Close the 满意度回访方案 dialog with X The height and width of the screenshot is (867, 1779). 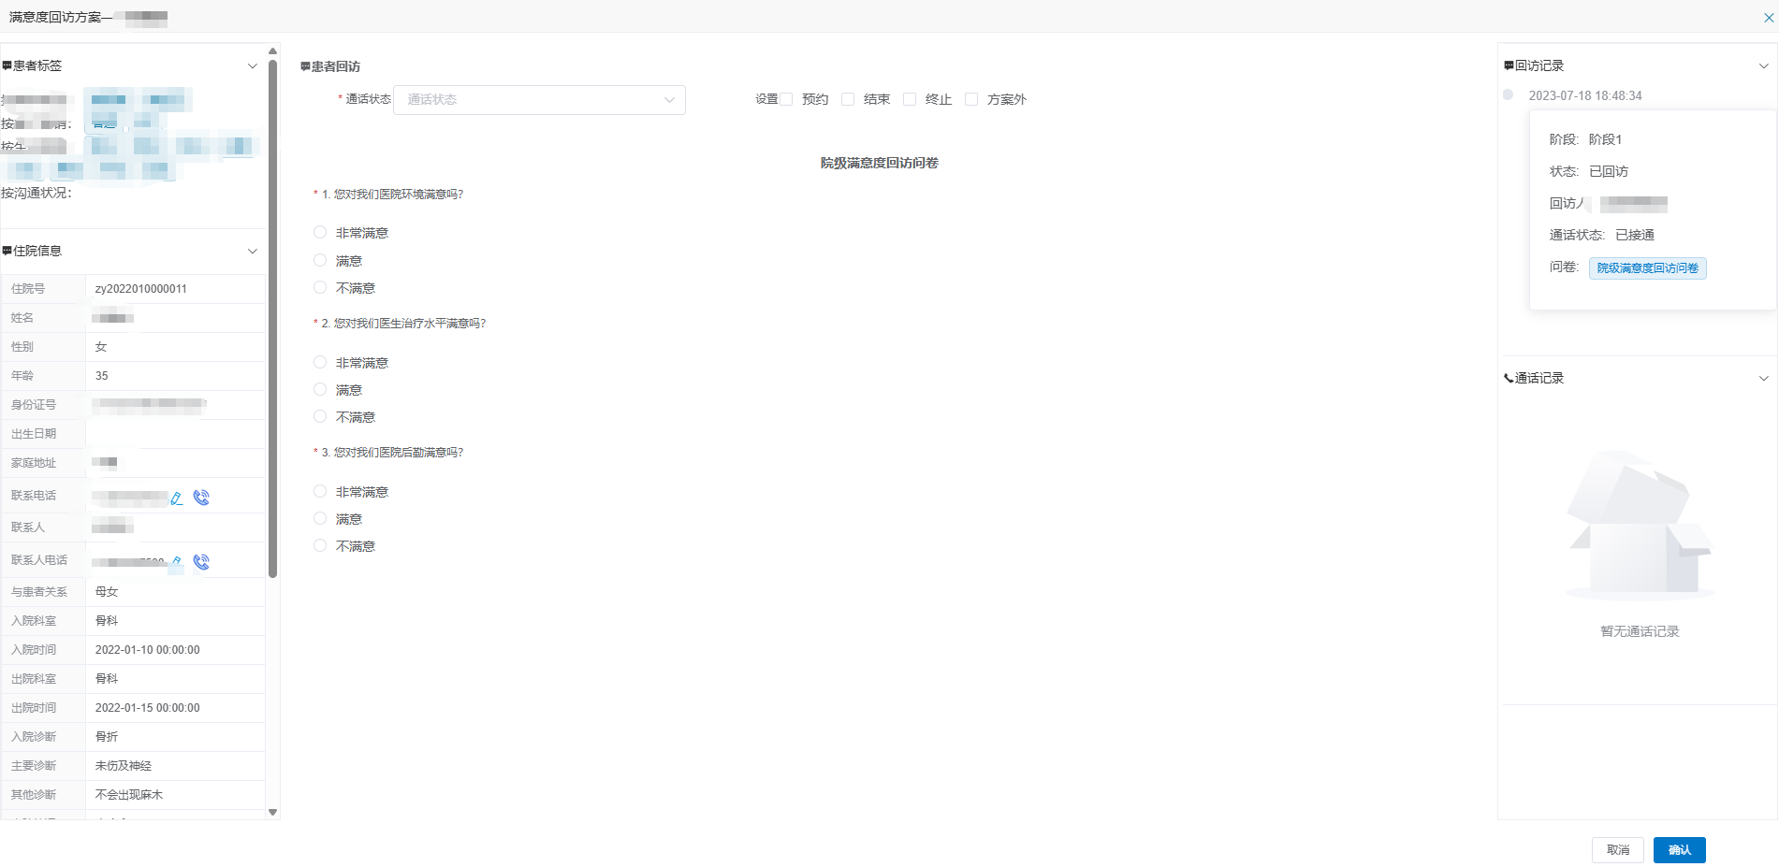pyautogui.click(x=1769, y=18)
